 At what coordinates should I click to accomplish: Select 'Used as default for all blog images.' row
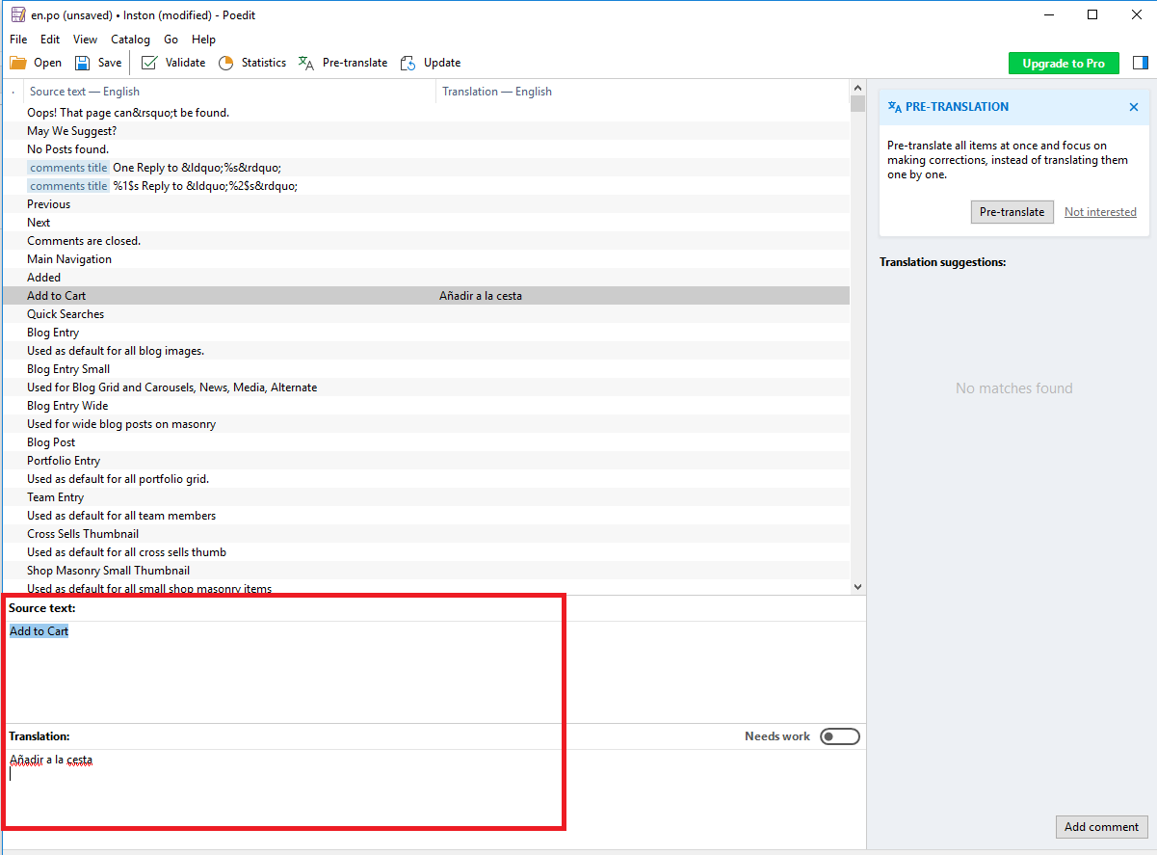point(426,351)
